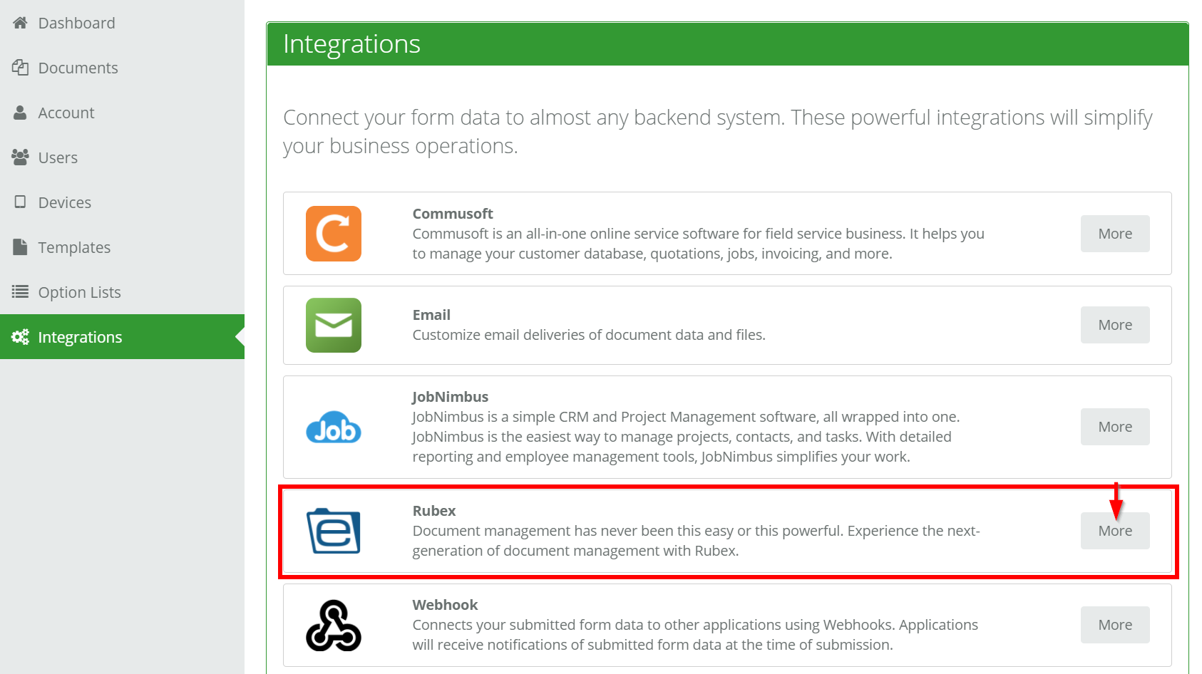Click the 'Connect your form data' intro text
1202x674 pixels.
717,131
